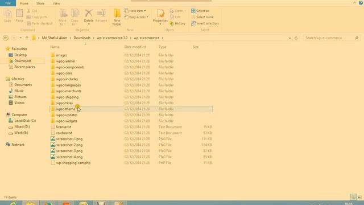Open the Open command dropdown
Viewport: 364px width, 205px height.
point(178,11)
